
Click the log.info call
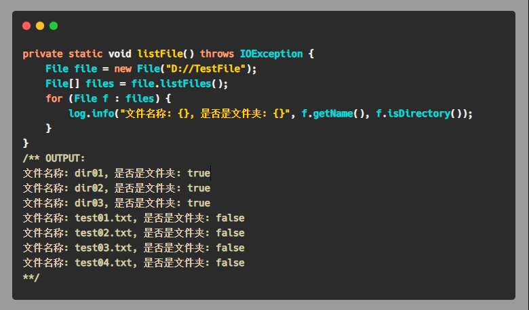pos(92,114)
